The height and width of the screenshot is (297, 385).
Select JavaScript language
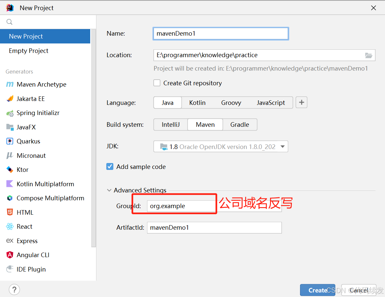tap(271, 103)
